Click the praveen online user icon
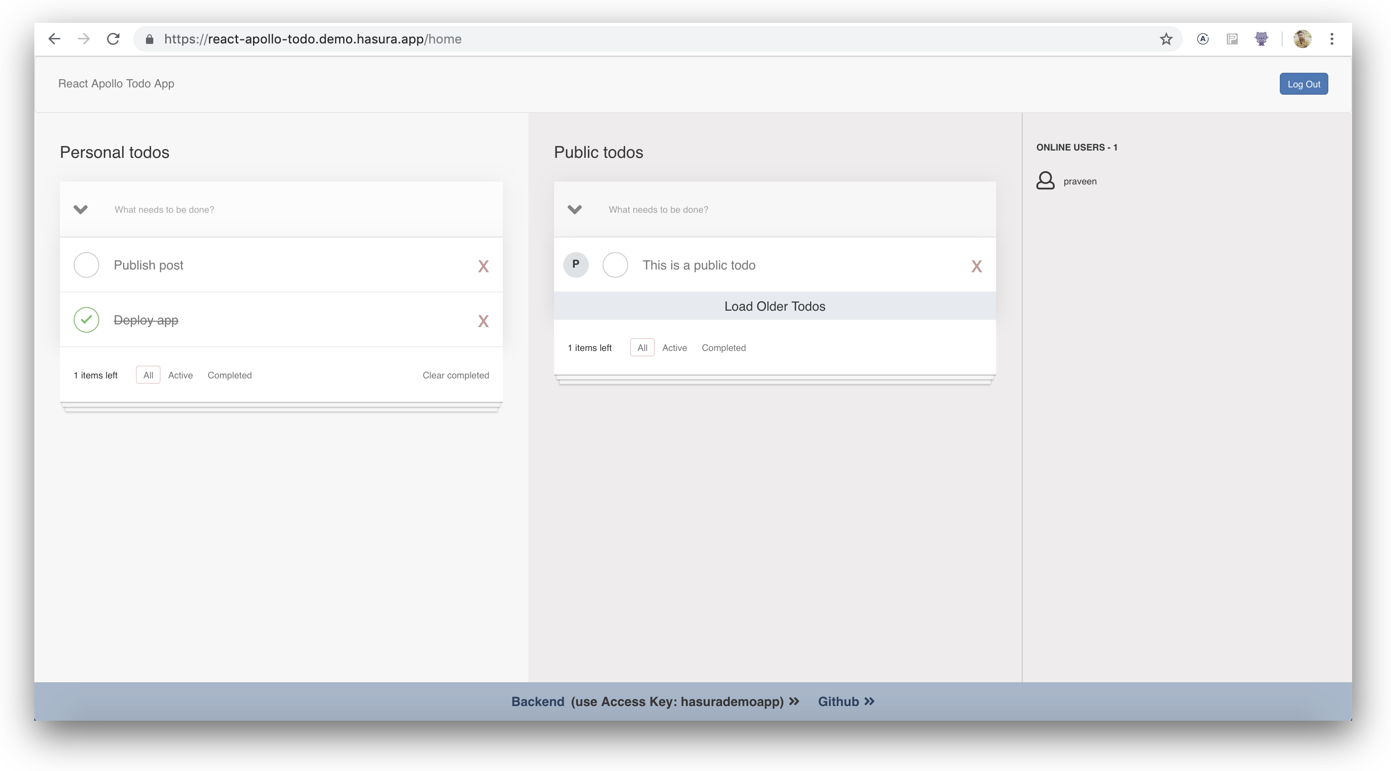1391x771 pixels. pyautogui.click(x=1045, y=181)
